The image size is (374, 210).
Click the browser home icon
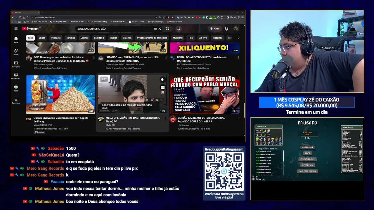[24, 17]
